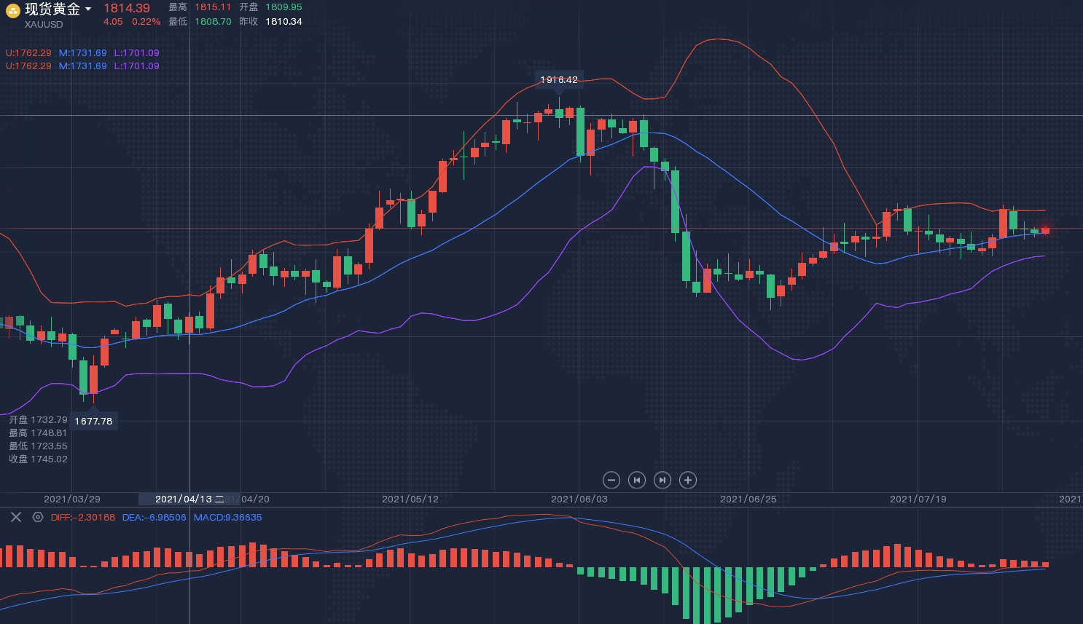Open MACD indicator settings hexagon icon
Viewport: 1083px width, 624px height.
[x=38, y=517]
